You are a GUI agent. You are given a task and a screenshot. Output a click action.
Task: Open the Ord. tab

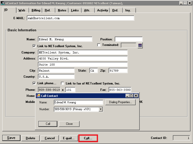(x=116, y=10)
